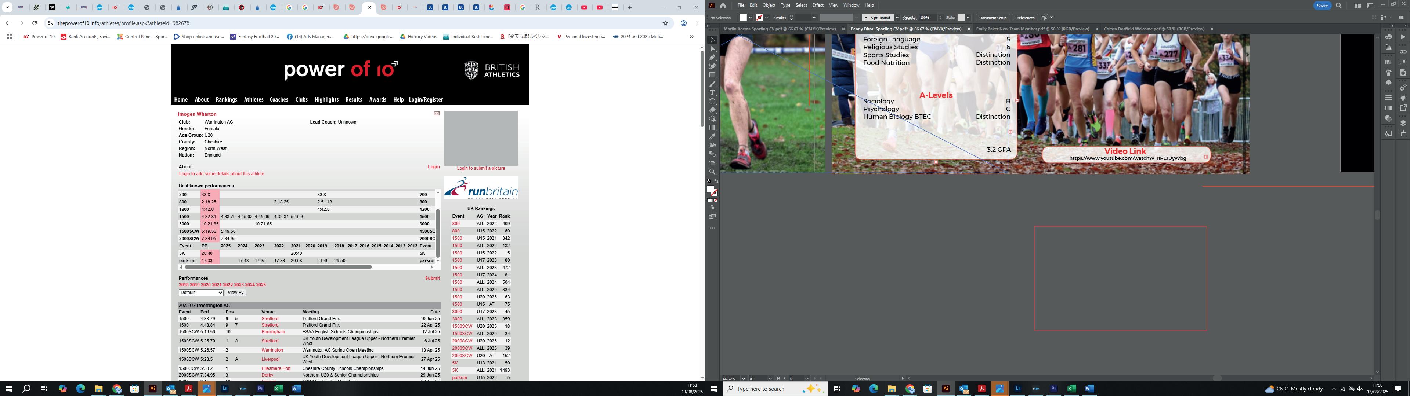Open Rankings page on Power of 10
Image resolution: width=1410 pixels, height=396 pixels.
(x=226, y=99)
